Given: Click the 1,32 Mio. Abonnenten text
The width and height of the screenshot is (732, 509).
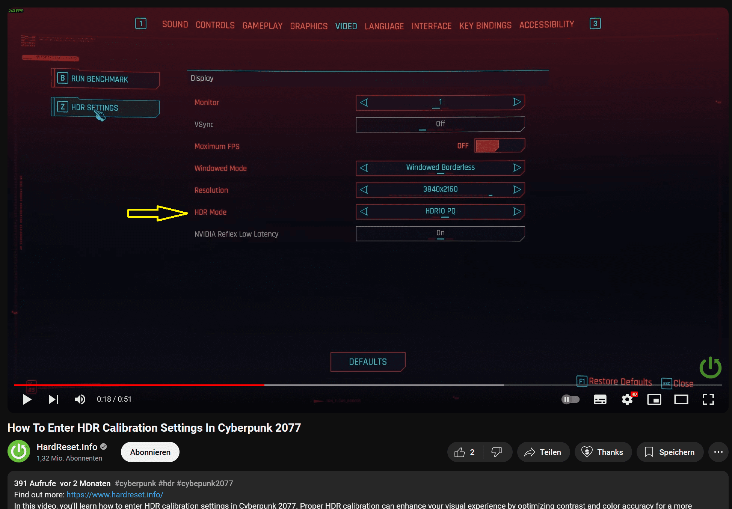Looking at the screenshot, I should tap(69, 458).
